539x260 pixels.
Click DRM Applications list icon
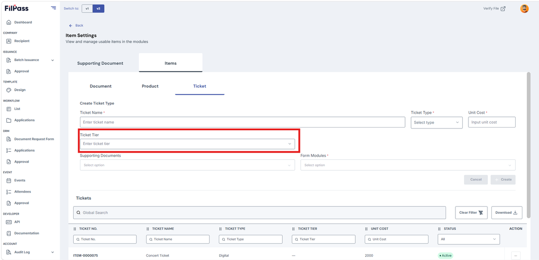pyautogui.click(x=9, y=150)
